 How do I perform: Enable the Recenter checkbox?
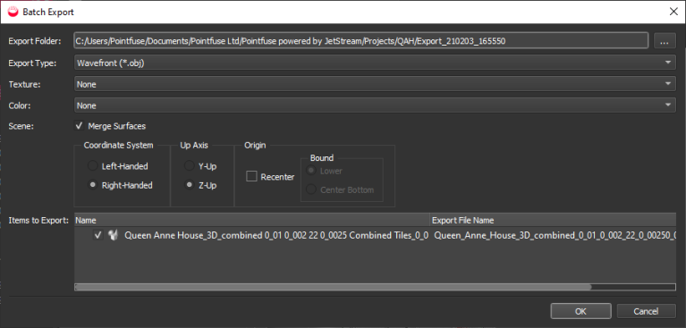(251, 177)
